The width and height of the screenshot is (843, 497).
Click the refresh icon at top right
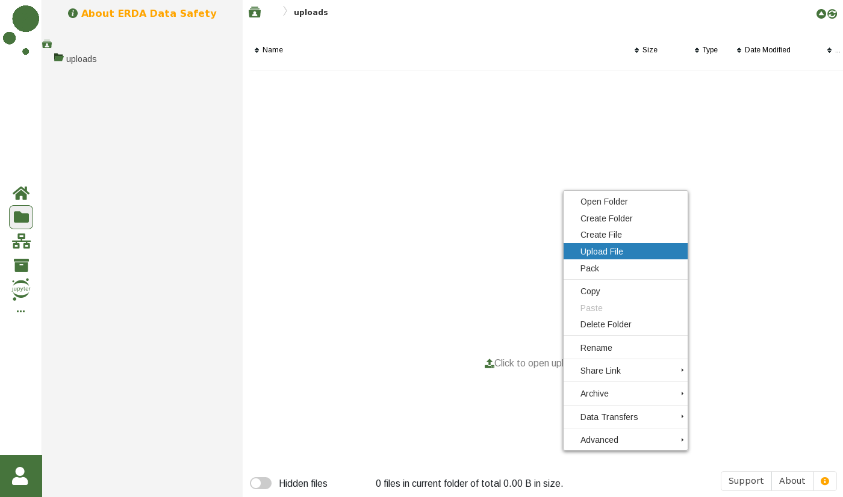(832, 14)
